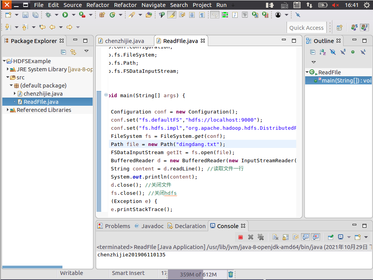The image size is (373, 280).
Task: Click the Package Explorer horizontal scrollbar
Action: (32, 267)
